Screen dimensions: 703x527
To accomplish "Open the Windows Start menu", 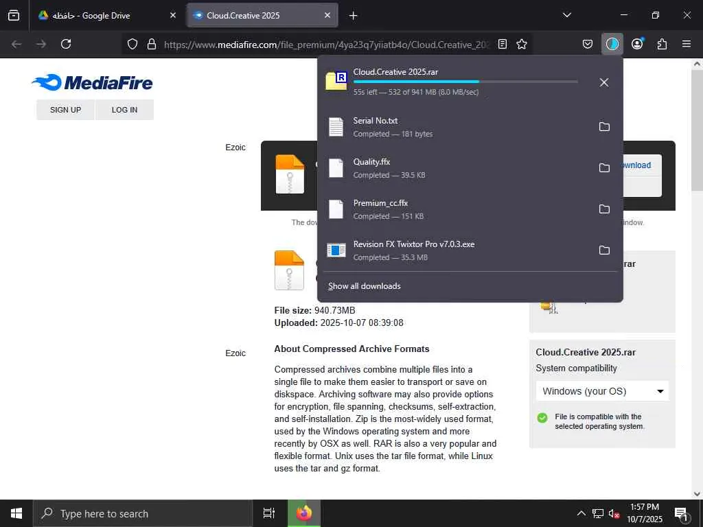I will coord(16,513).
